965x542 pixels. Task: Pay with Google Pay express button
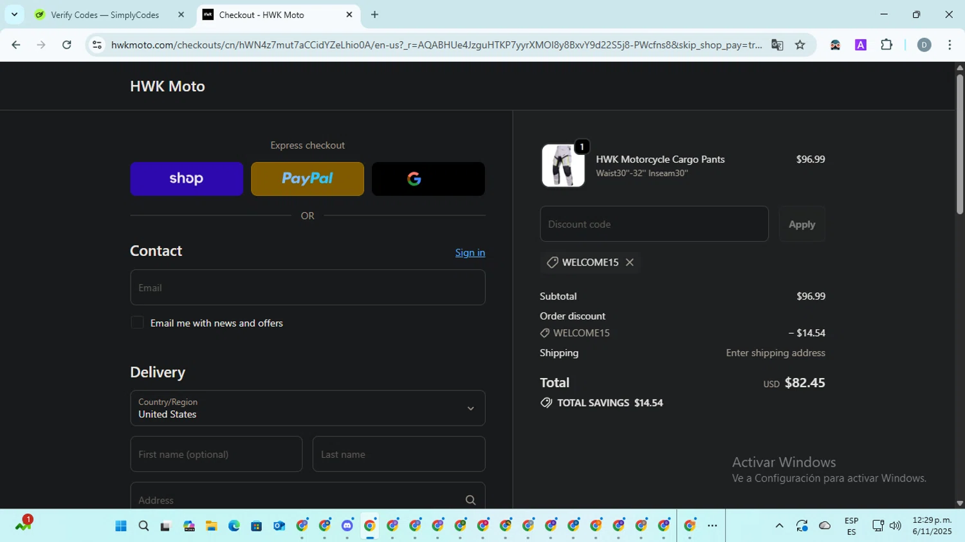pos(428,179)
